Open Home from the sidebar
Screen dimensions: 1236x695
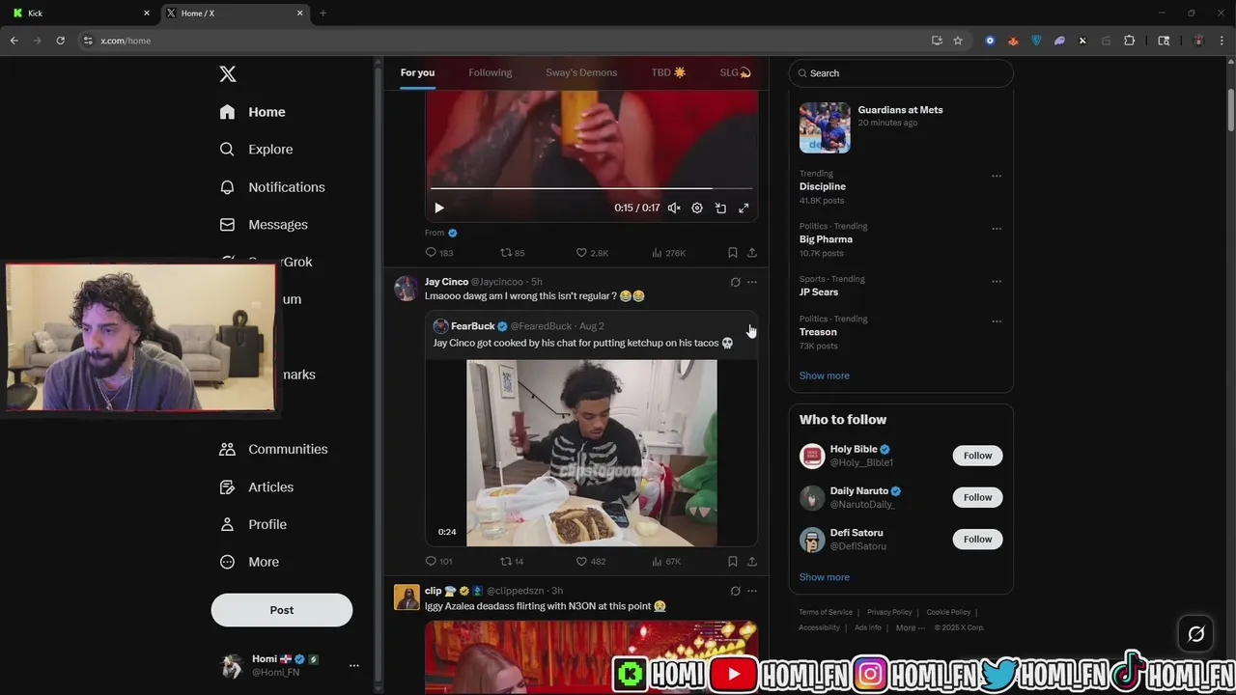[252, 112]
